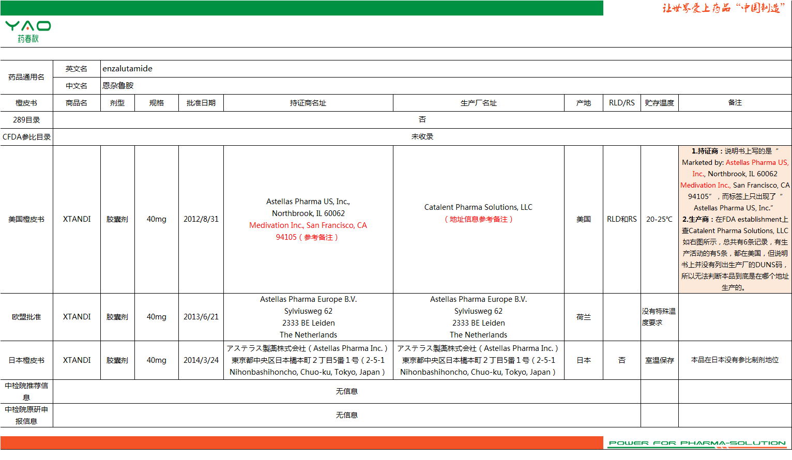Click the cell containing 恩杂鲁胺

point(446,86)
